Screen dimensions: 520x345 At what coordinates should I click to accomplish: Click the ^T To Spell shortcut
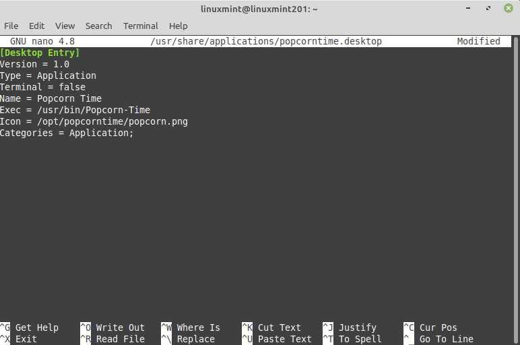352,339
